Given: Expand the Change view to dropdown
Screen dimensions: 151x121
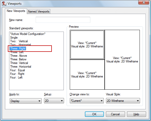Looking at the screenshot, I should [87, 101].
